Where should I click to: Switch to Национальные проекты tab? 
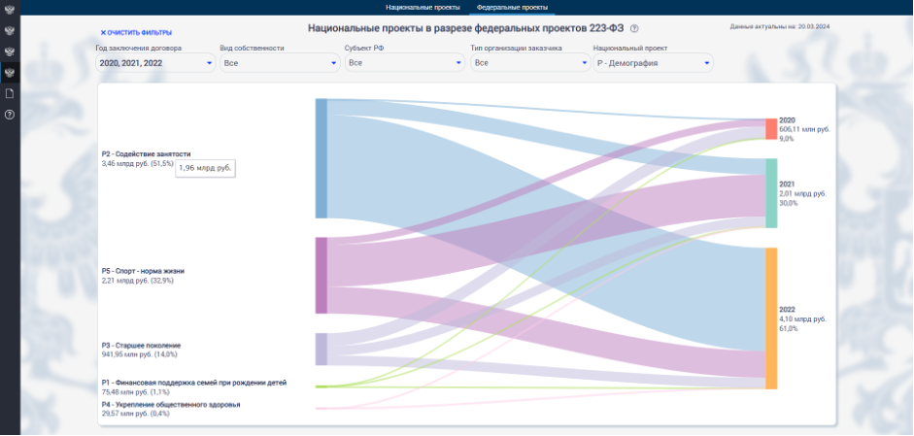point(423,8)
